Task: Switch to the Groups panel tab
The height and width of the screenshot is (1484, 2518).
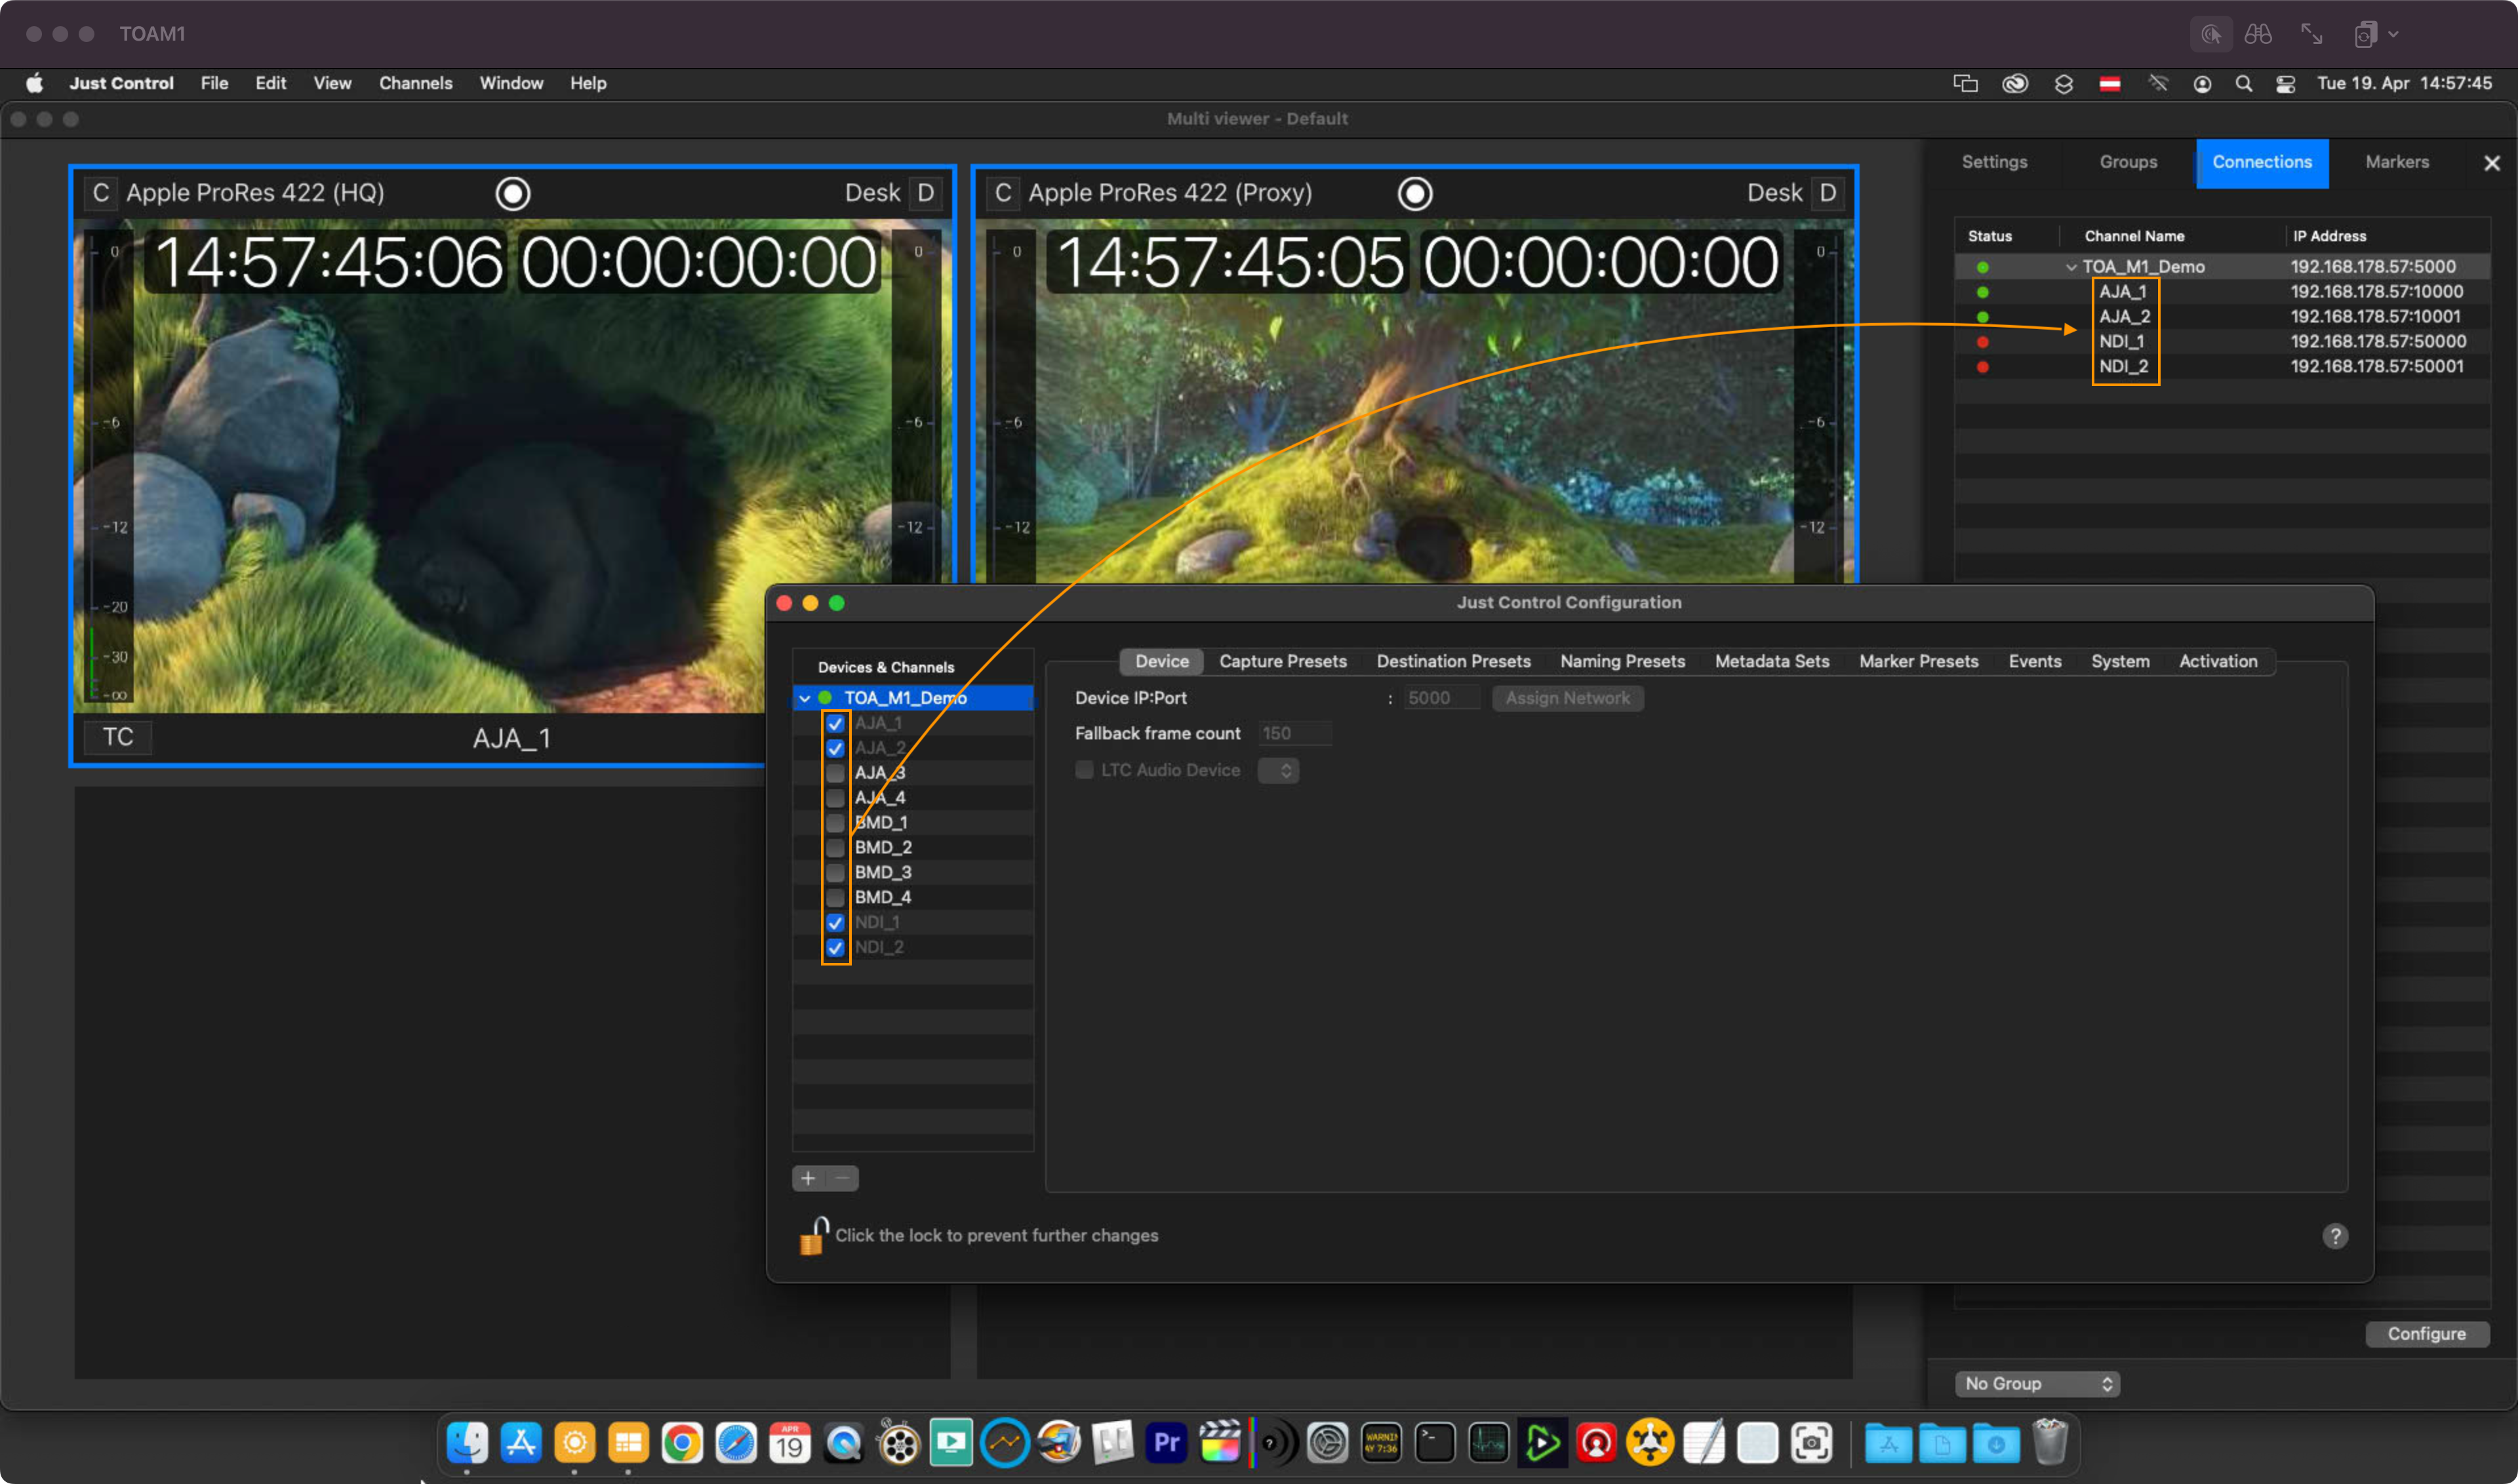Action: tap(2128, 162)
